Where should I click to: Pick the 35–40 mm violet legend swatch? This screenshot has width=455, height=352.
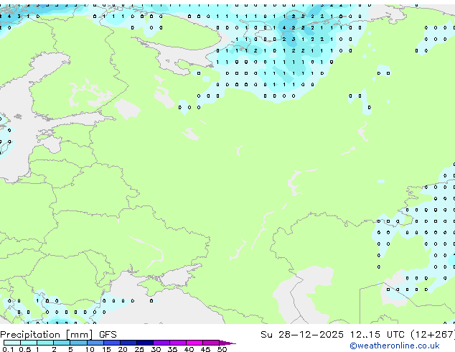(x=178, y=343)
